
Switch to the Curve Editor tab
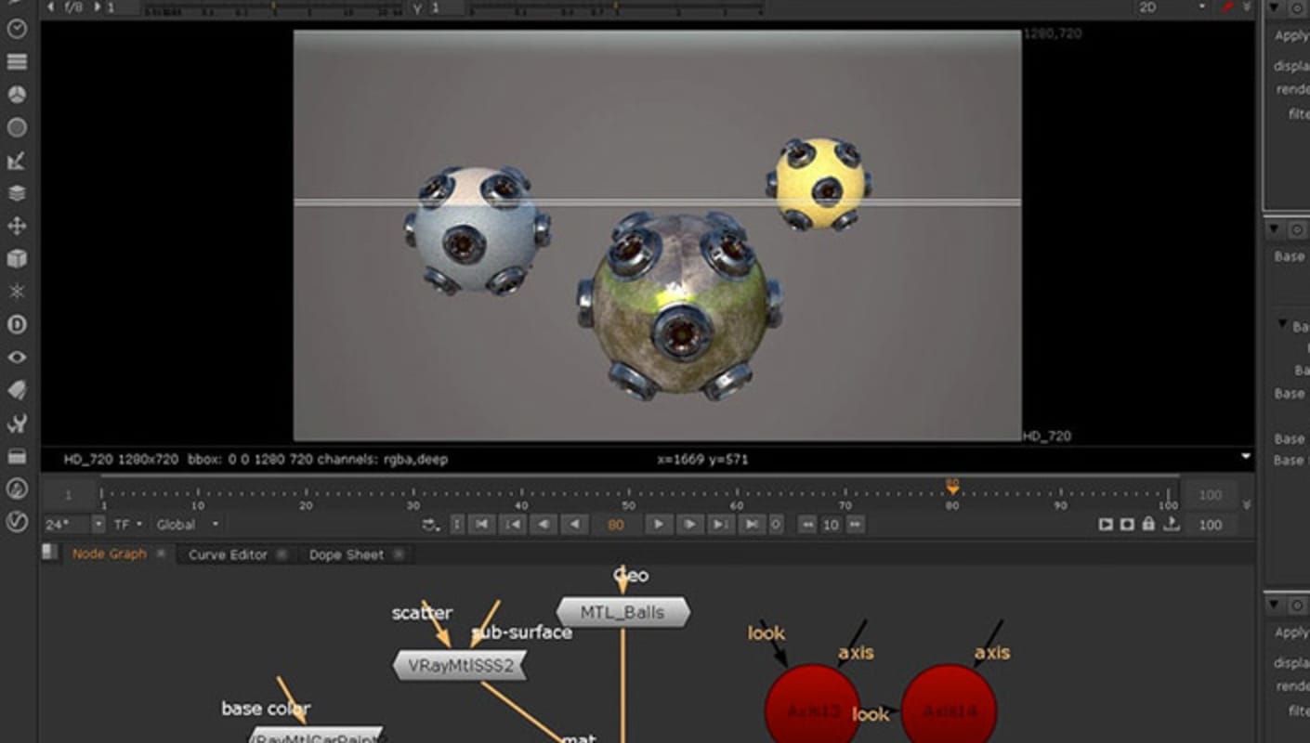[227, 554]
